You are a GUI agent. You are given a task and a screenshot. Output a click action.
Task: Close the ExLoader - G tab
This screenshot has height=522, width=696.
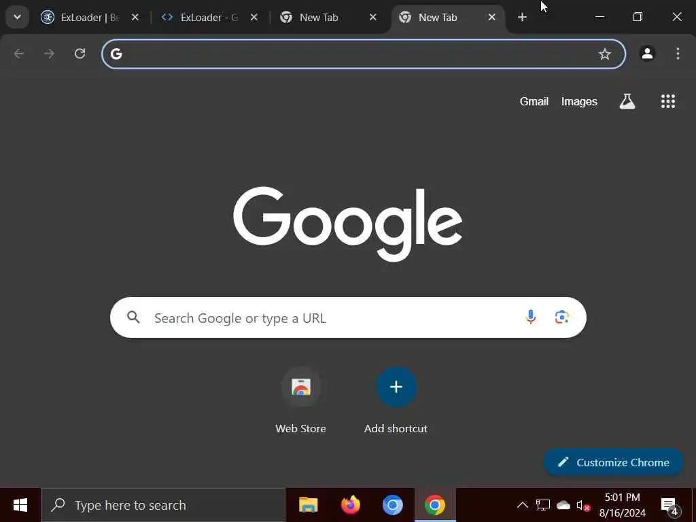[254, 17]
